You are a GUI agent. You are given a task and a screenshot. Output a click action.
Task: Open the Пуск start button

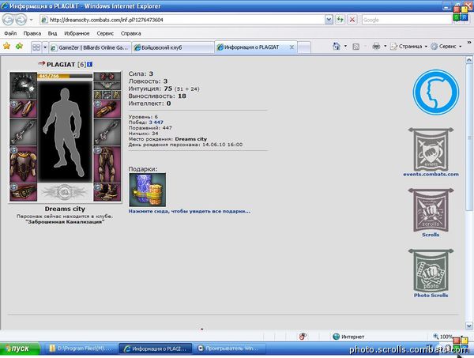point(20,349)
